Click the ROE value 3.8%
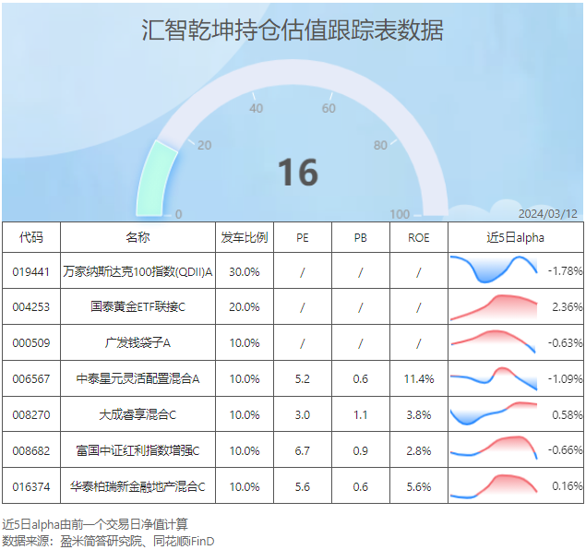Viewport: 586px width, 550px height. point(419,414)
